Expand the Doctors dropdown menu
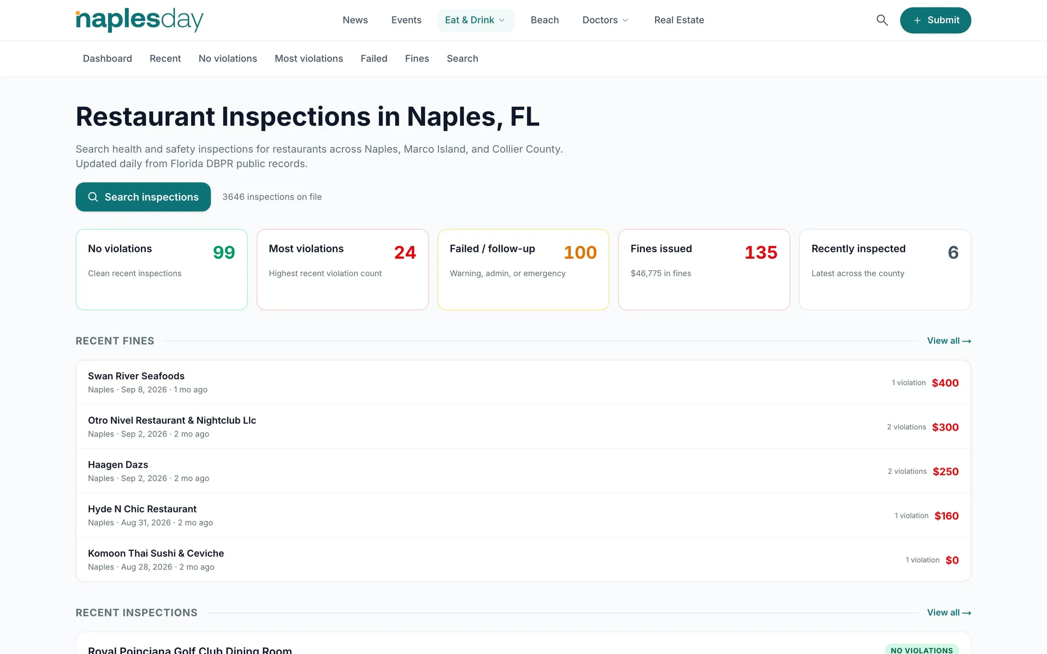This screenshot has height=654, width=1047. tap(606, 20)
